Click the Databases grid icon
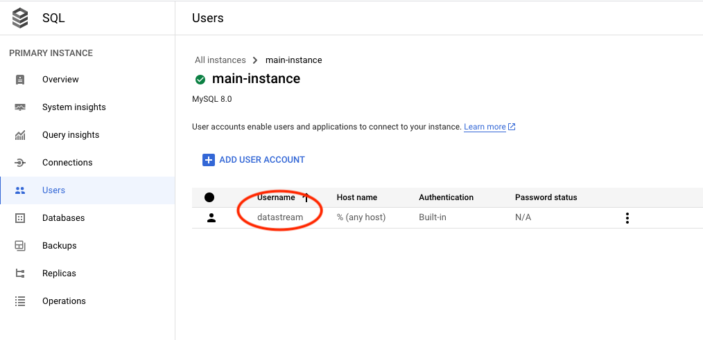Screen dimensions: 703x340 coord(20,218)
